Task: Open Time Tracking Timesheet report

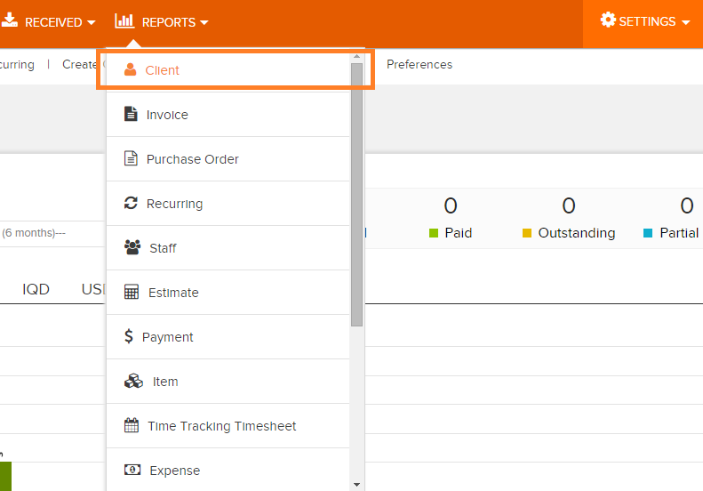Action: tap(228, 425)
